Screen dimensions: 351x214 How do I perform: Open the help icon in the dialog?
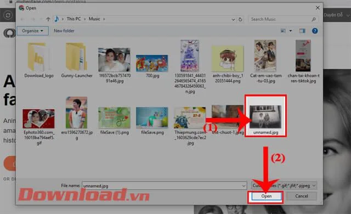[315, 31]
